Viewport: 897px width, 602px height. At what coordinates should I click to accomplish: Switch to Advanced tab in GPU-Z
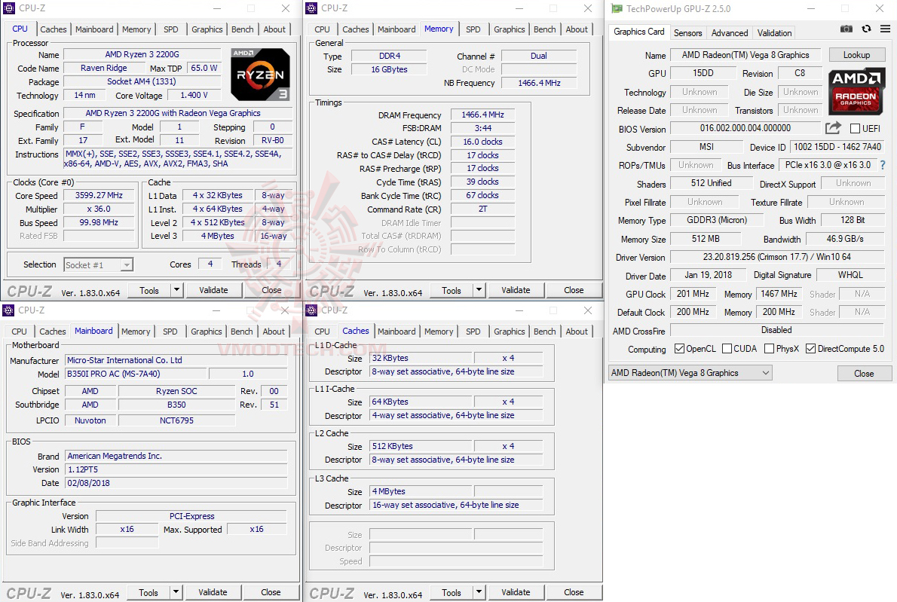pos(730,32)
